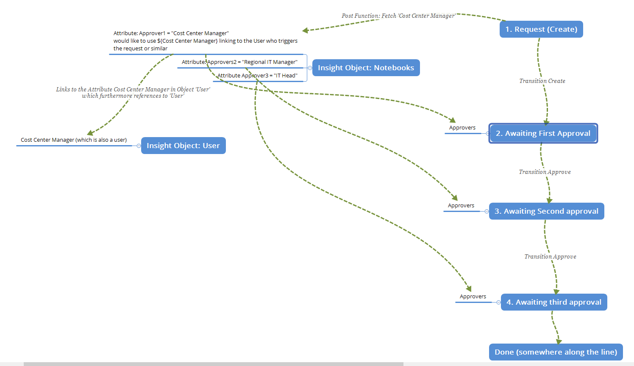Select the Approver3 'IT Head' subtopic
The height and width of the screenshot is (366, 634).
258,76
